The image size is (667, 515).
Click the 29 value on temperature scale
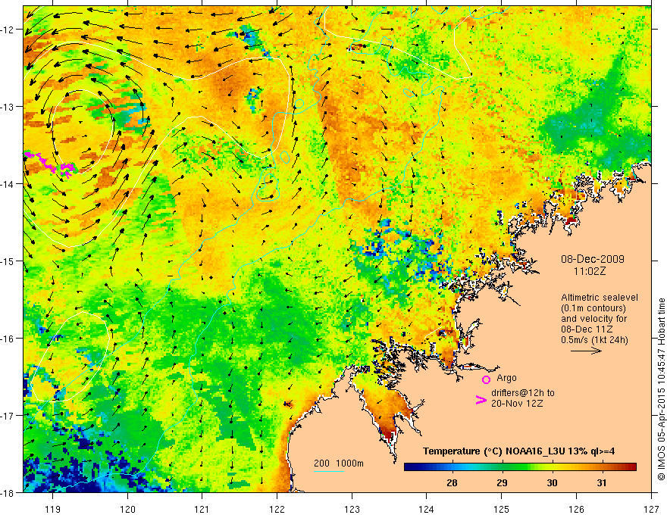502,482
